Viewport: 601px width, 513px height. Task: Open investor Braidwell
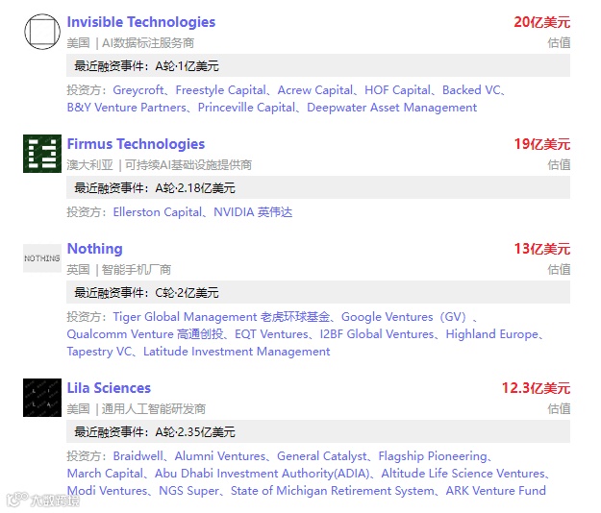tap(138, 456)
